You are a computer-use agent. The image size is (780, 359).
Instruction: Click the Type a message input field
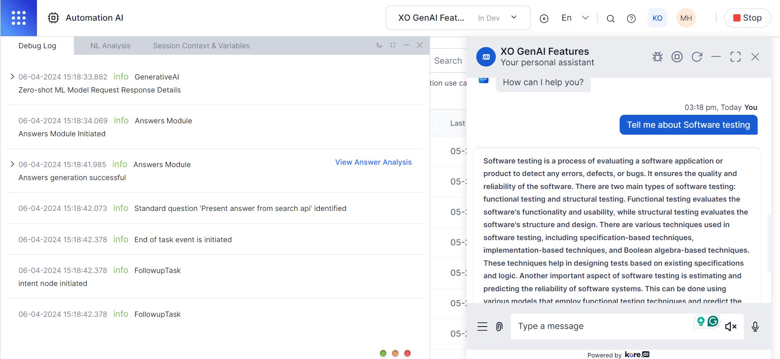click(x=603, y=326)
